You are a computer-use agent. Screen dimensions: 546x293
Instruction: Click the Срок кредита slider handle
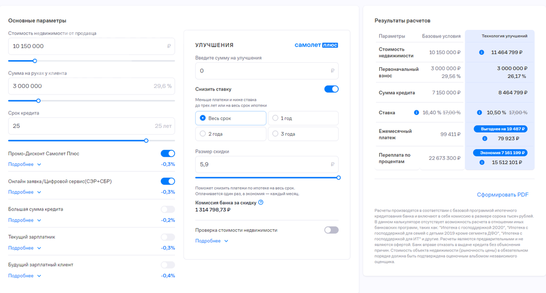(146, 141)
